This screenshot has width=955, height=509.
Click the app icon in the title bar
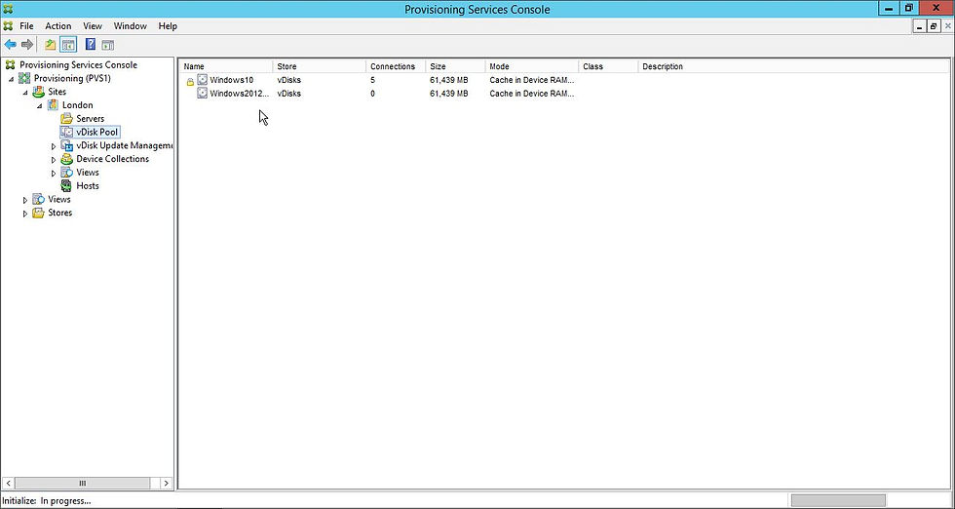(x=8, y=9)
